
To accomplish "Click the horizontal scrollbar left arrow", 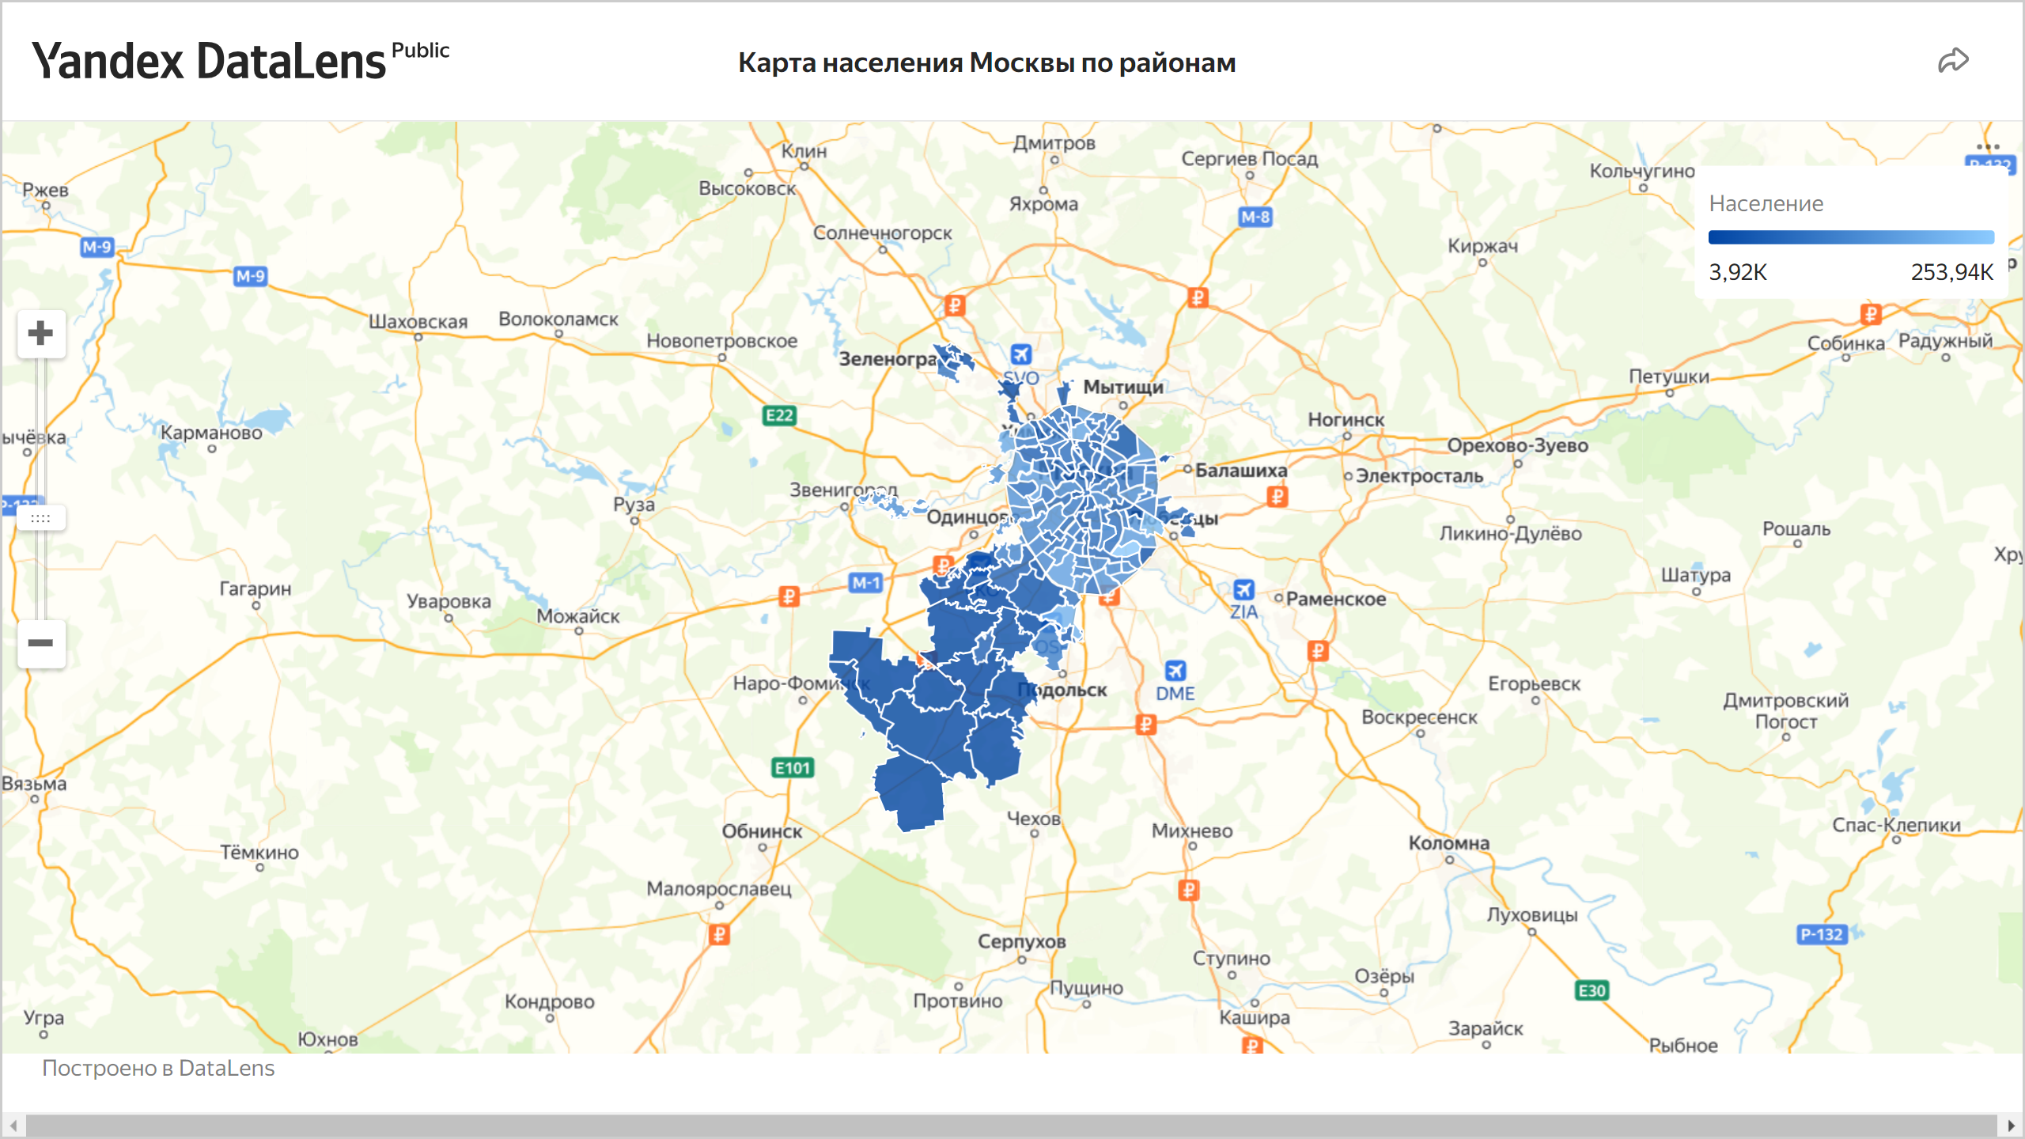I will (x=13, y=1125).
